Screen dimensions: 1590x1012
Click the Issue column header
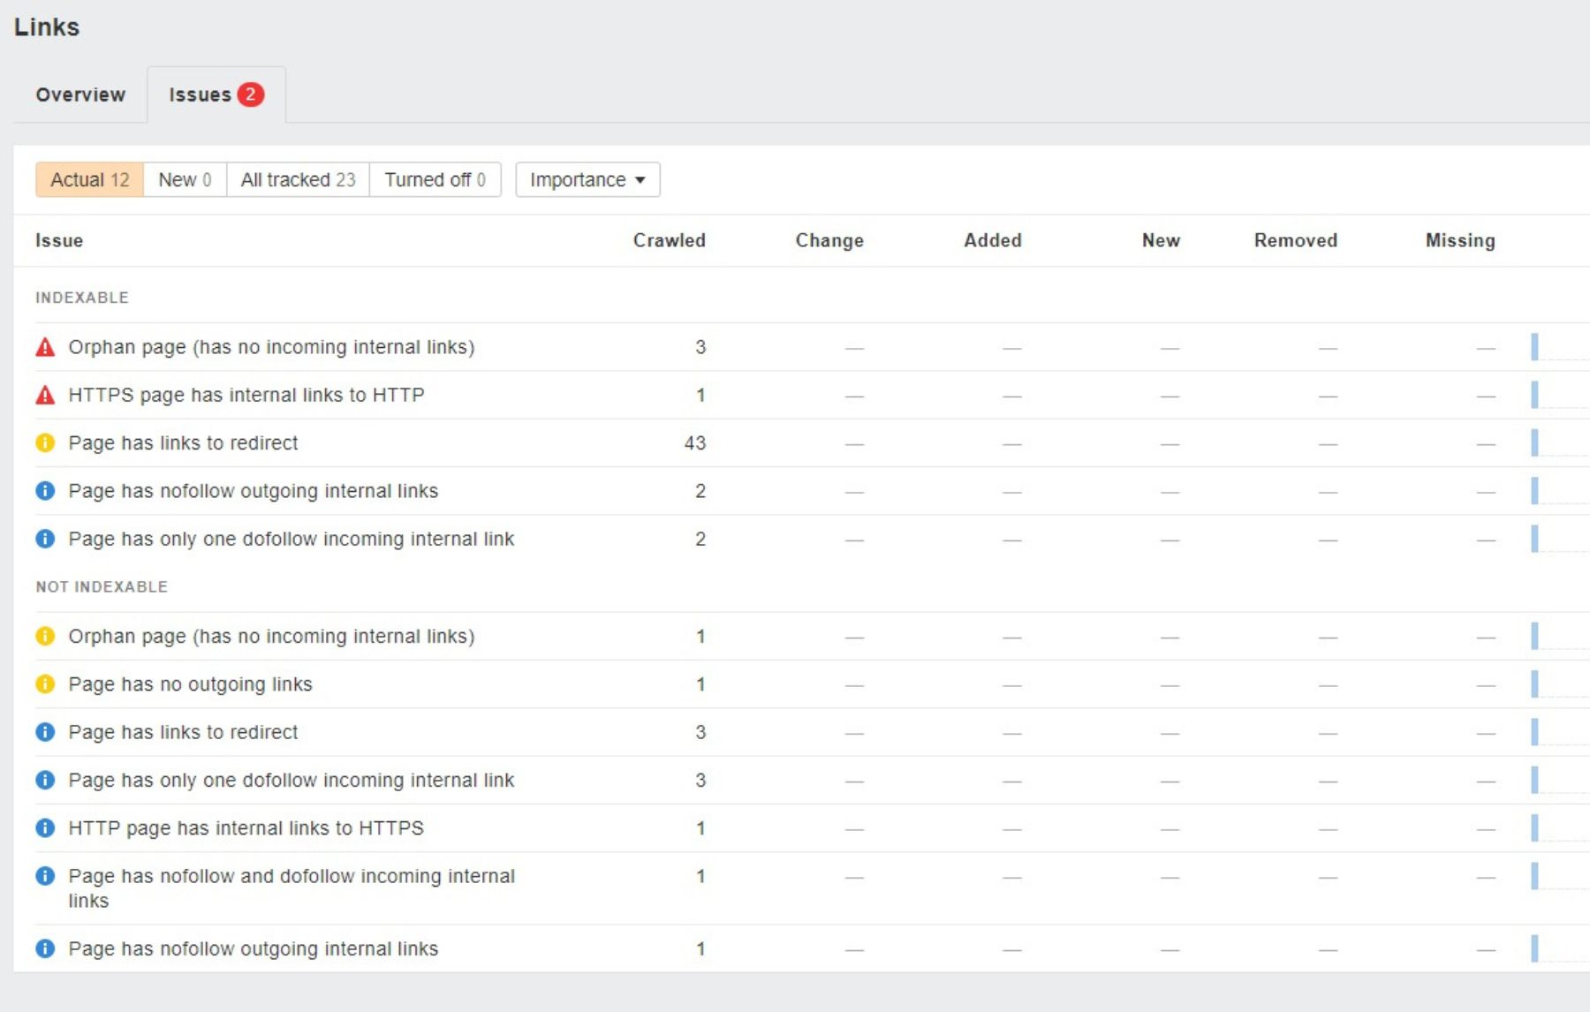coord(59,240)
